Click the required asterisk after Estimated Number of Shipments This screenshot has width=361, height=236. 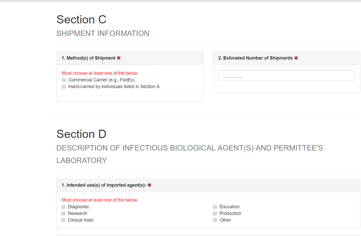296,58
